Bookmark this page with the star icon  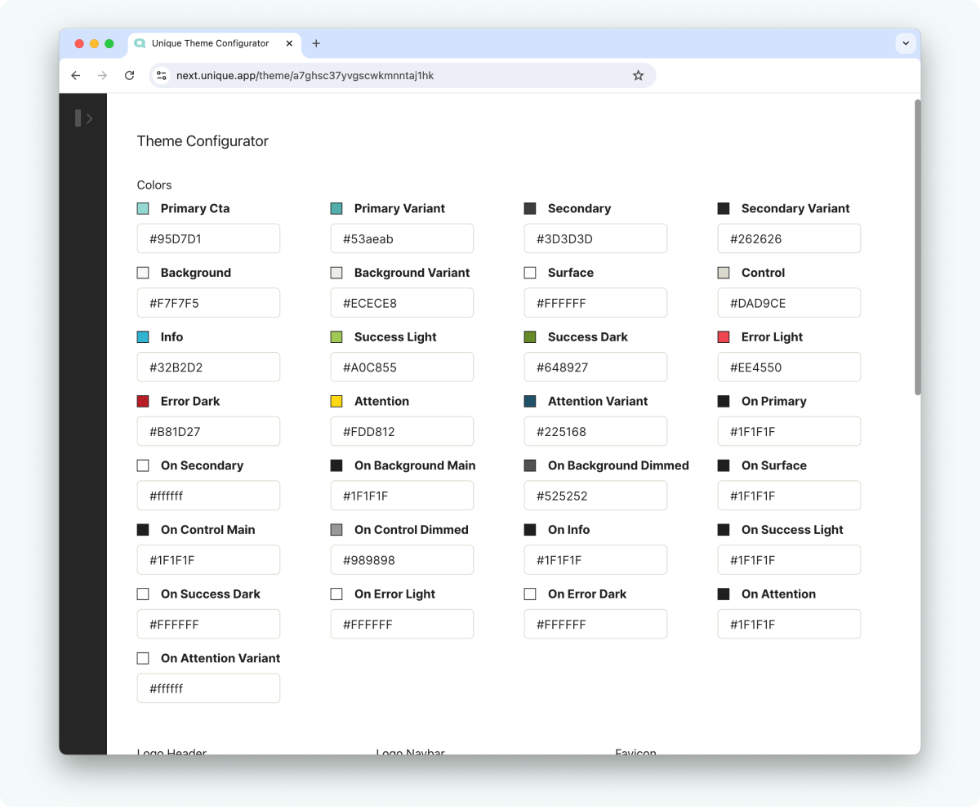pyautogui.click(x=638, y=76)
